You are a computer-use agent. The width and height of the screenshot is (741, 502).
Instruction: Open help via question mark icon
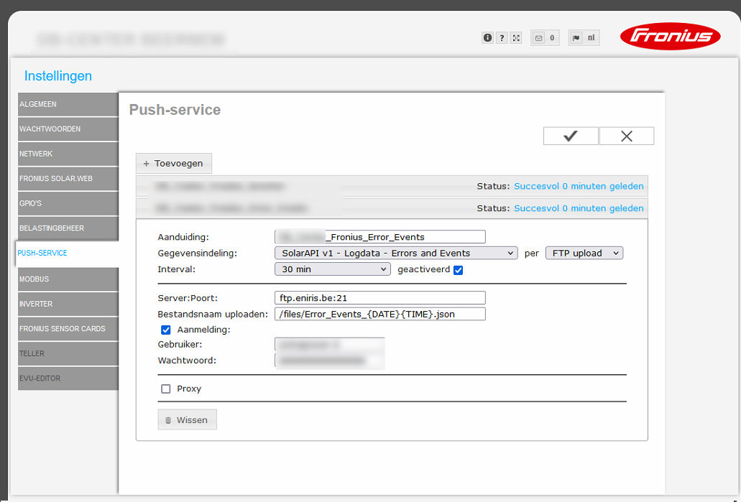[x=502, y=38]
